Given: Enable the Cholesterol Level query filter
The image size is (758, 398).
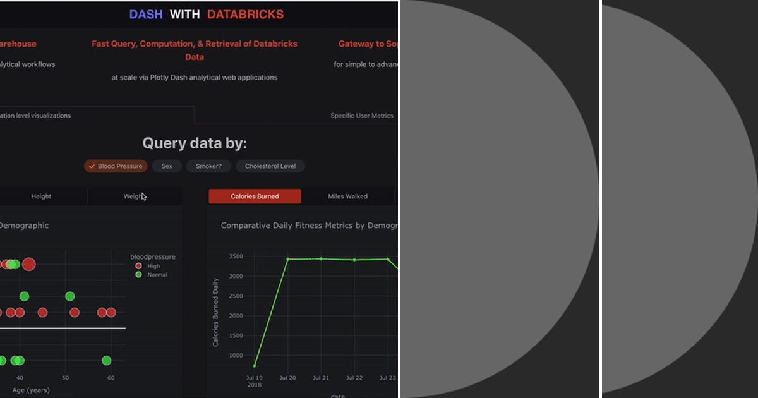Looking at the screenshot, I should coord(270,166).
